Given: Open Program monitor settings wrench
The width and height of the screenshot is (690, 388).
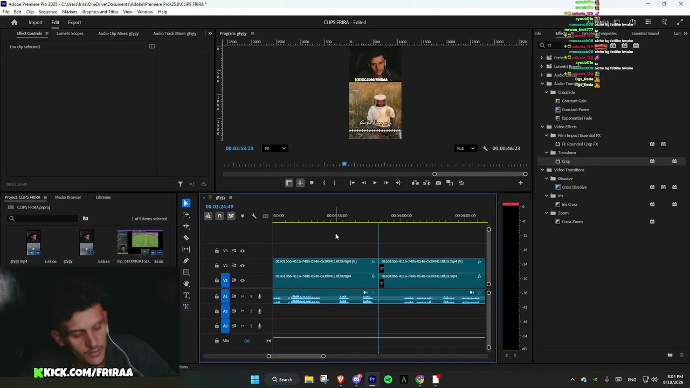Looking at the screenshot, I should pyautogui.click(x=485, y=148).
